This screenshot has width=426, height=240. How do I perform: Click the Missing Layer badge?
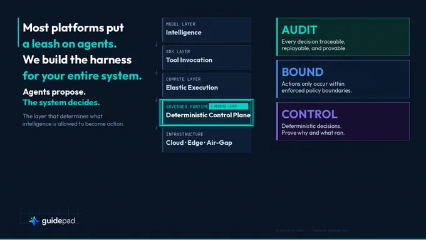pos(229,107)
